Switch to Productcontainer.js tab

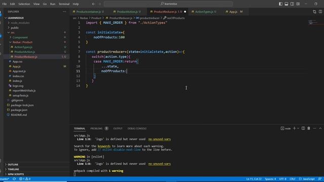[89, 12]
